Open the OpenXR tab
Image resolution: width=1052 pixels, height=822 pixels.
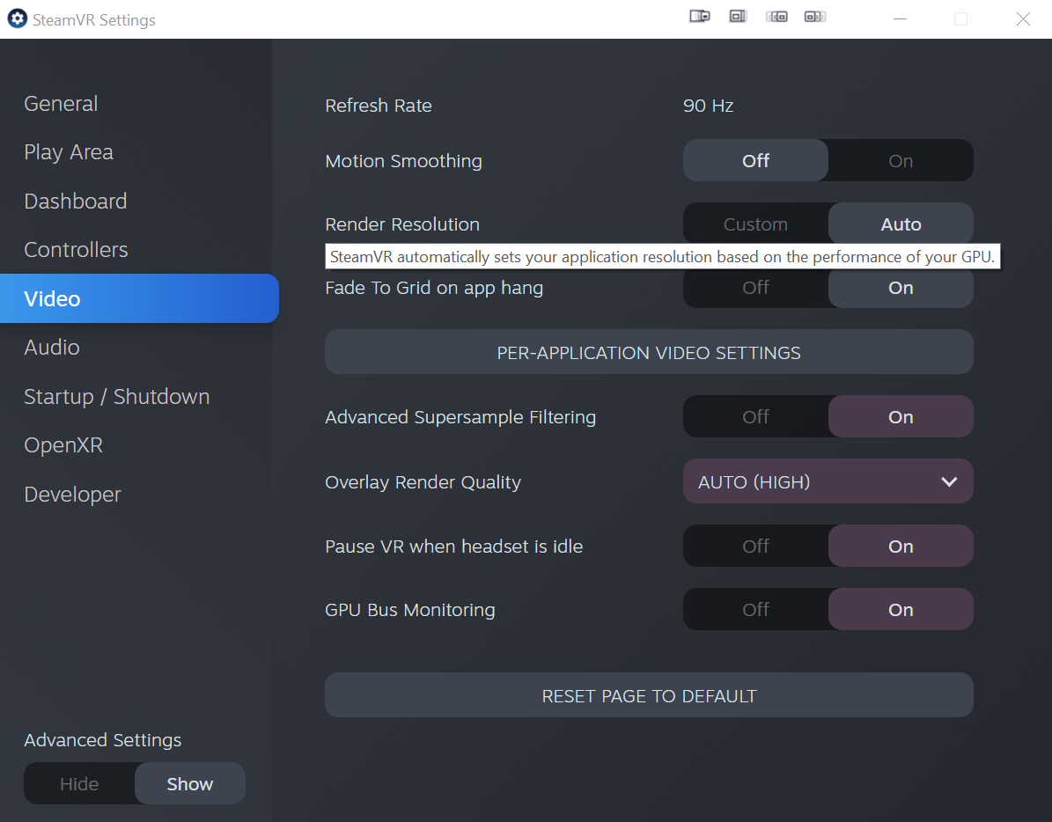pyautogui.click(x=63, y=445)
